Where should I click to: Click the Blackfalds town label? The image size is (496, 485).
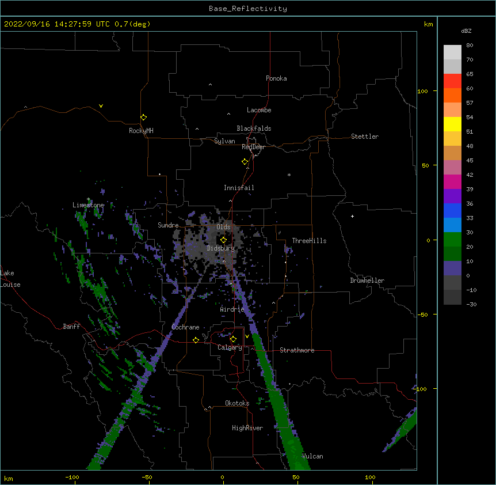tap(254, 128)
